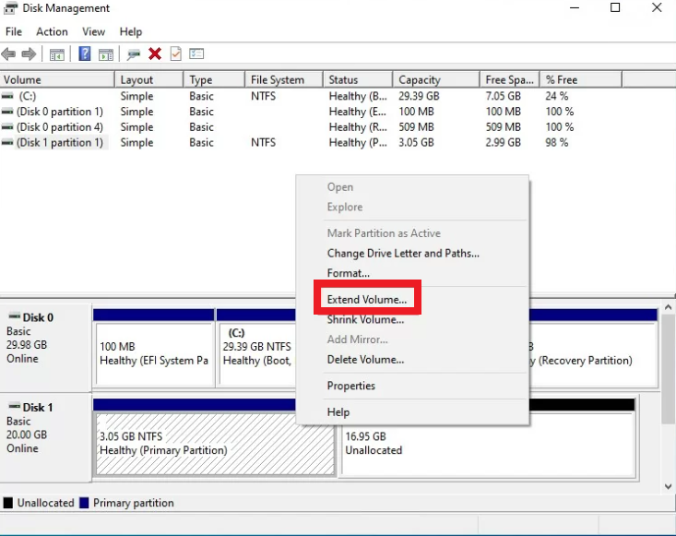Minimize the Disk Management window

[575, 7]
